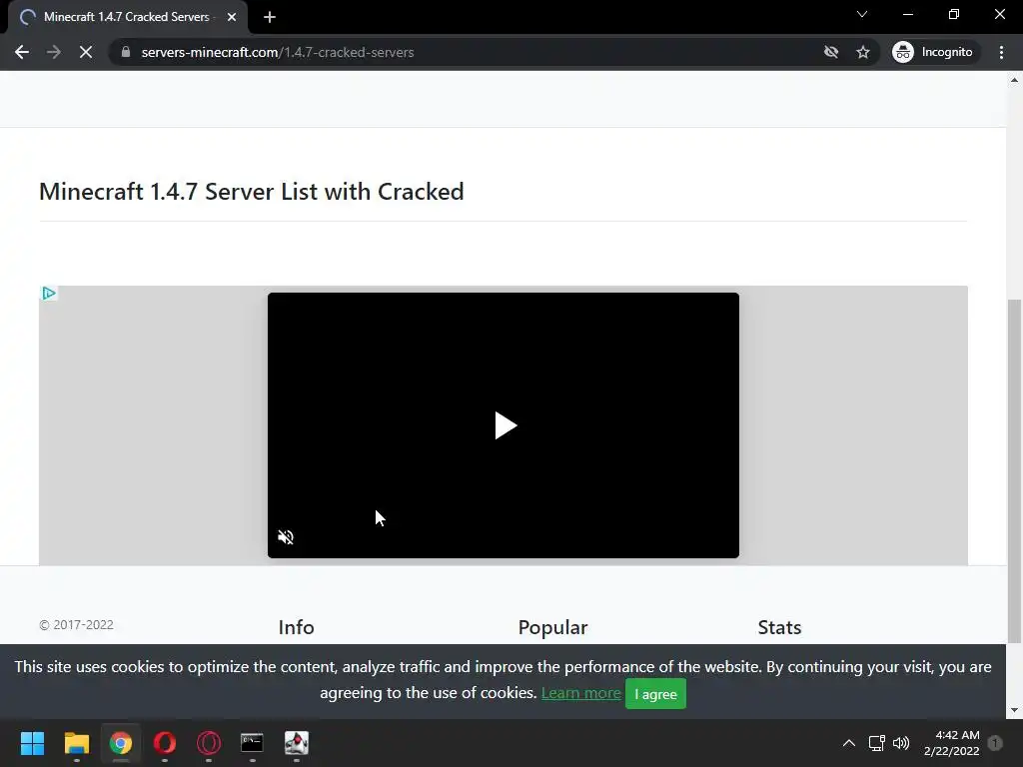Restore down the Chrome window
1023x767 pixels.
pos(954,14)
